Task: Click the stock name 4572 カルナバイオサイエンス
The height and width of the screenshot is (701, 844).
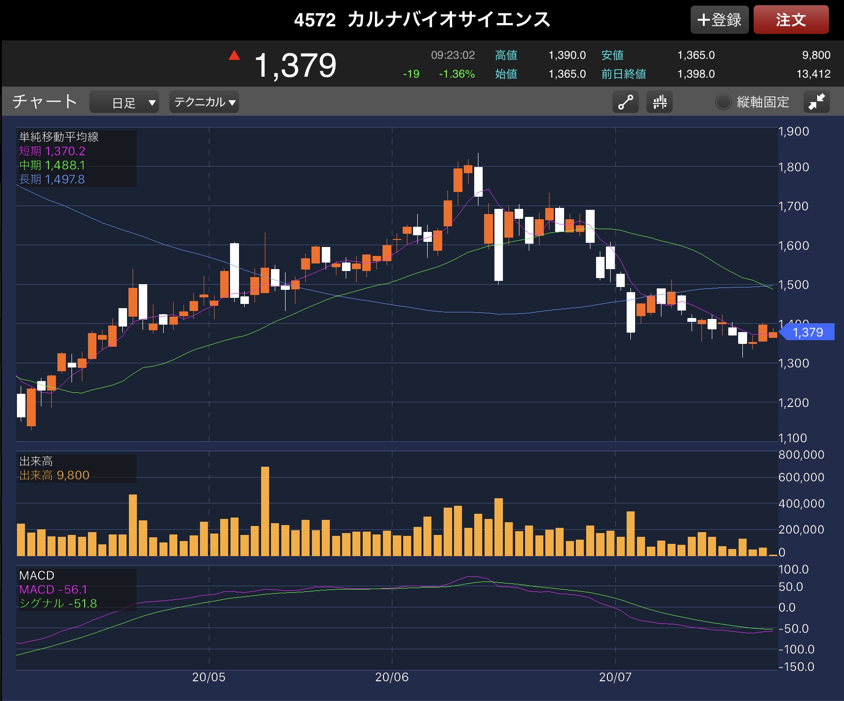Action: coord(422,20)
